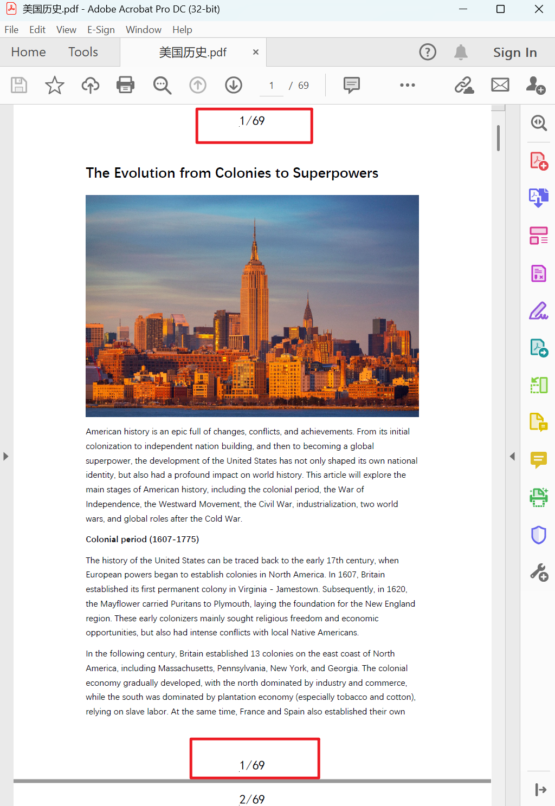
Task: Print the document using printer icon
Action: pyautogui.click(x=125, y=85)
